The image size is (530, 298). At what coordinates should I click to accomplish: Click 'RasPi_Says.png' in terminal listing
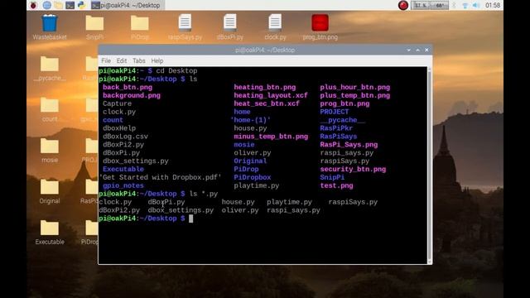pyautogui.click(x=349, y=145)
